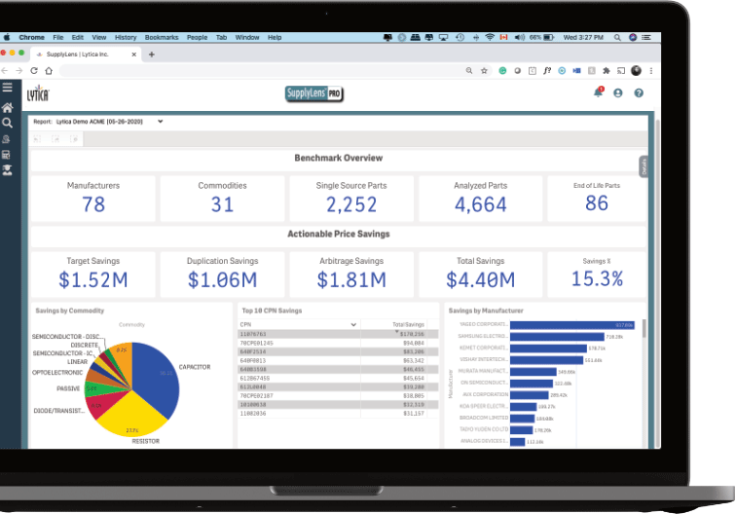Open user account profile icon

(x=618, y=92)
